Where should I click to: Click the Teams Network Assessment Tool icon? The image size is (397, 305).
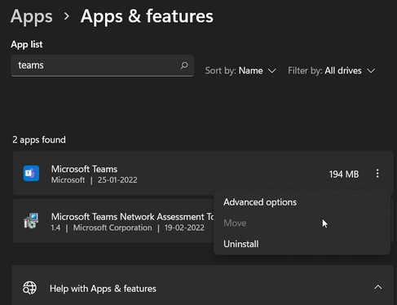(31, 221)
